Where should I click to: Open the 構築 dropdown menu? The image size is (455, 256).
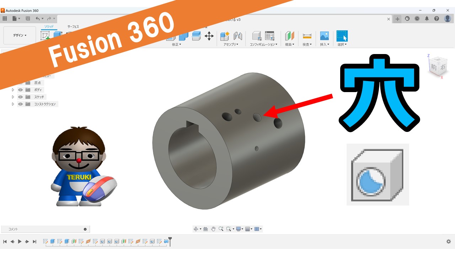click(x=290, y=44)
